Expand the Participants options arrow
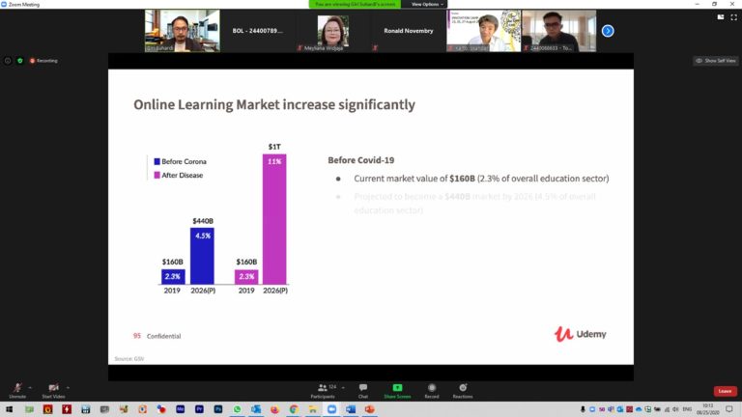Screen dimensions: 742x417 tap(343, 388)
